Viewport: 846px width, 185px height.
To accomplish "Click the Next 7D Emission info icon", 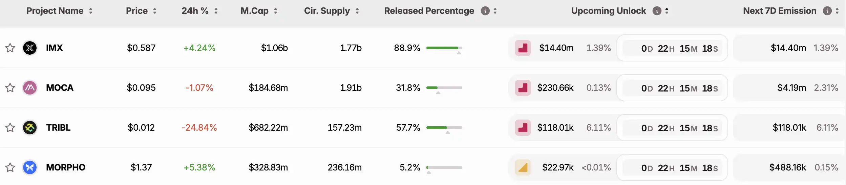I will click(x=827, y=11).
